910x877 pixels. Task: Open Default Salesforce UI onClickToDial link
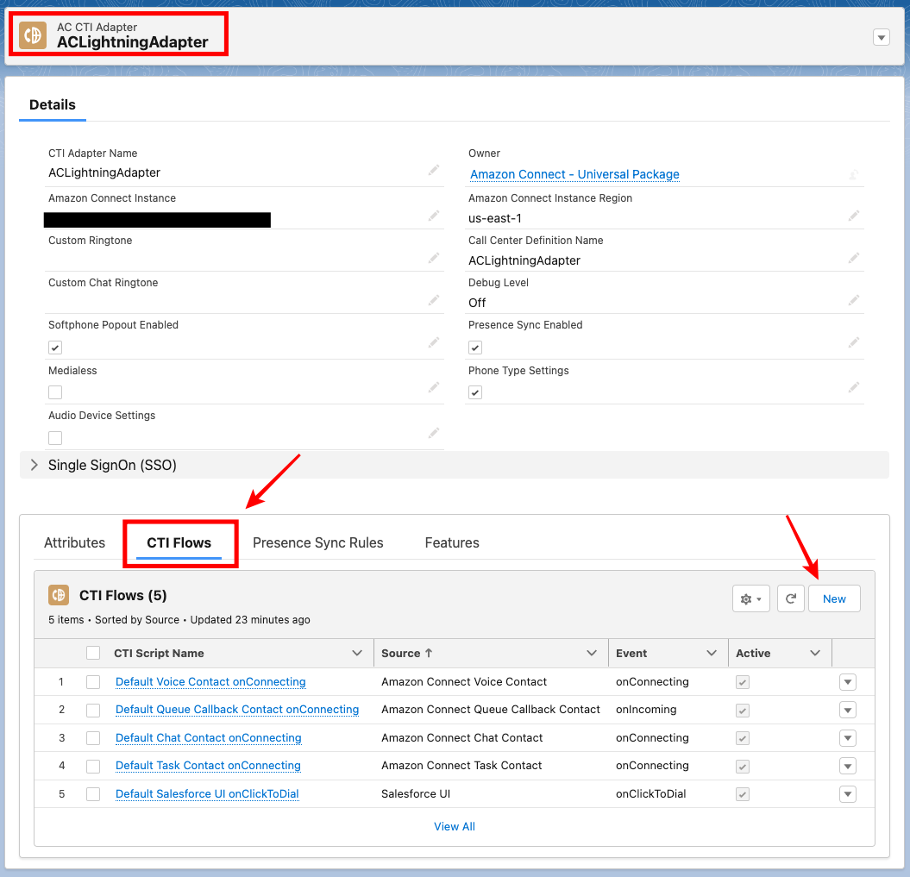click(x=207, y=794)
